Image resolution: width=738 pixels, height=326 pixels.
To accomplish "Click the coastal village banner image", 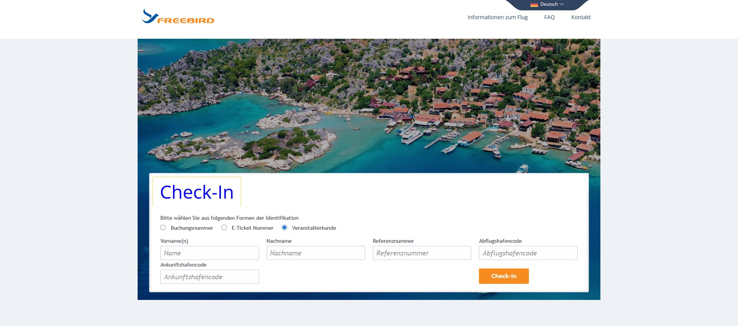I will point(369,105).
